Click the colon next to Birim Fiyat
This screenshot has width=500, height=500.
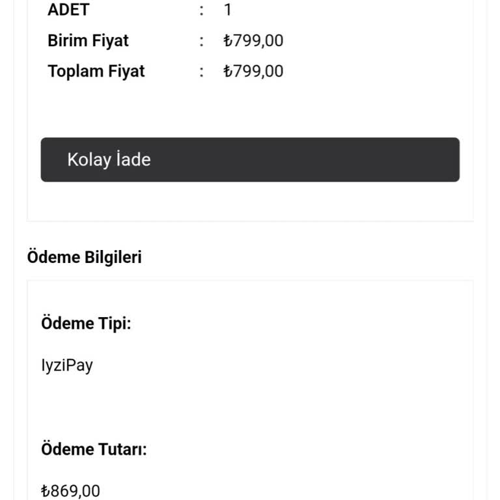pyautogui.click(x=202, y=40)
